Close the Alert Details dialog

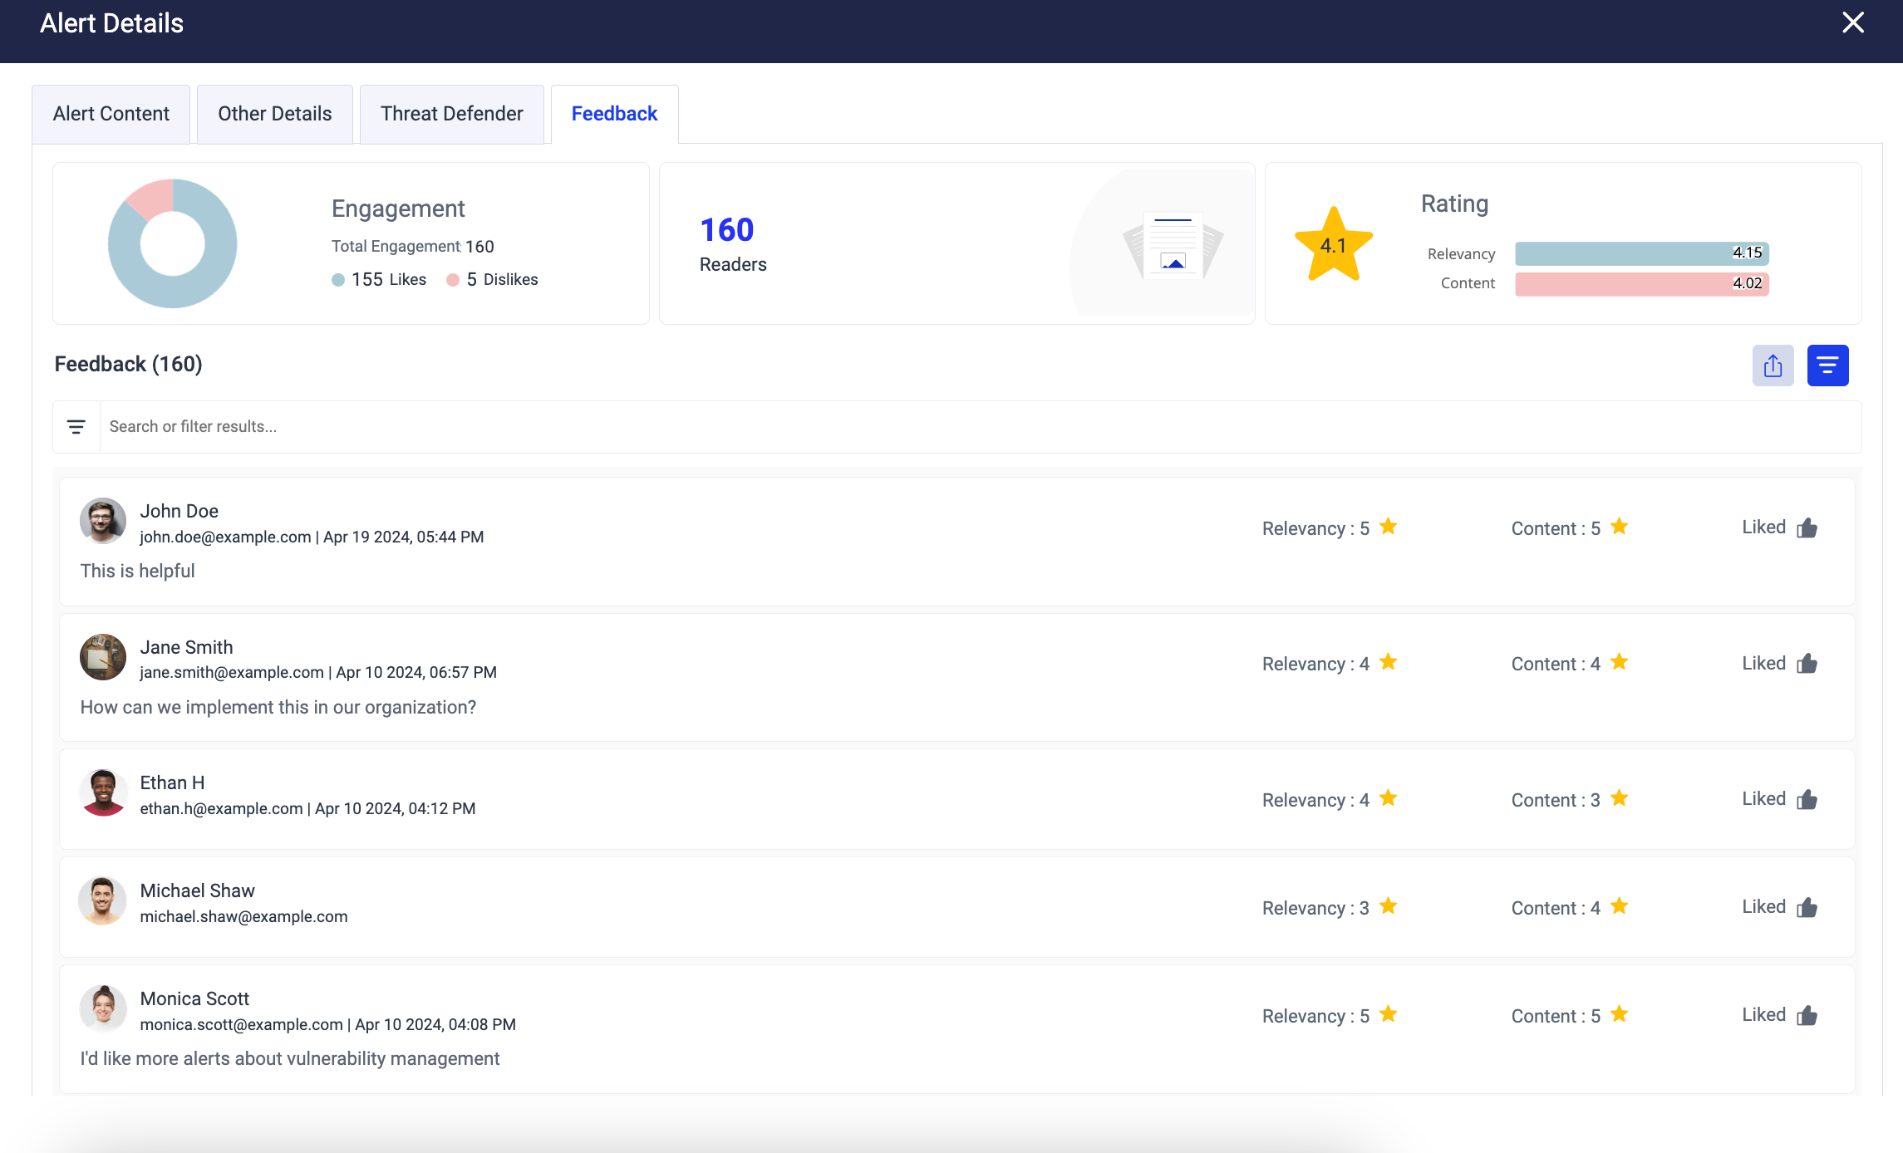click(1852, 22)
